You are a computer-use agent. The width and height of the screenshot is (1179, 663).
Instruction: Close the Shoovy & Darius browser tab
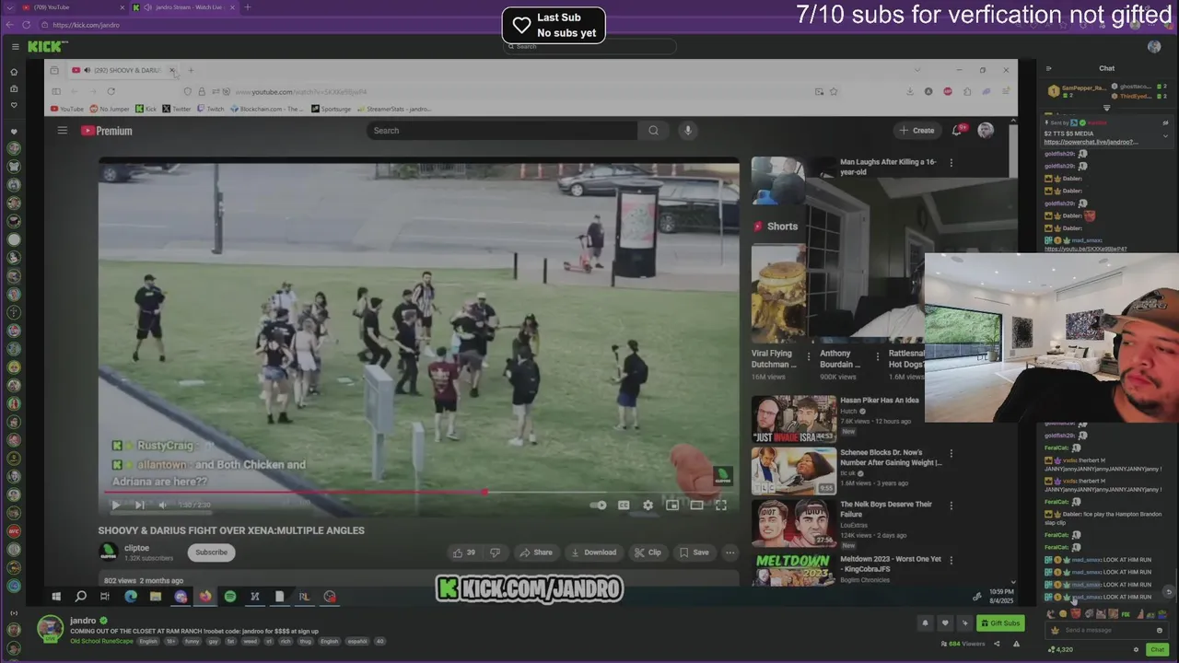(x=171, y=70)
